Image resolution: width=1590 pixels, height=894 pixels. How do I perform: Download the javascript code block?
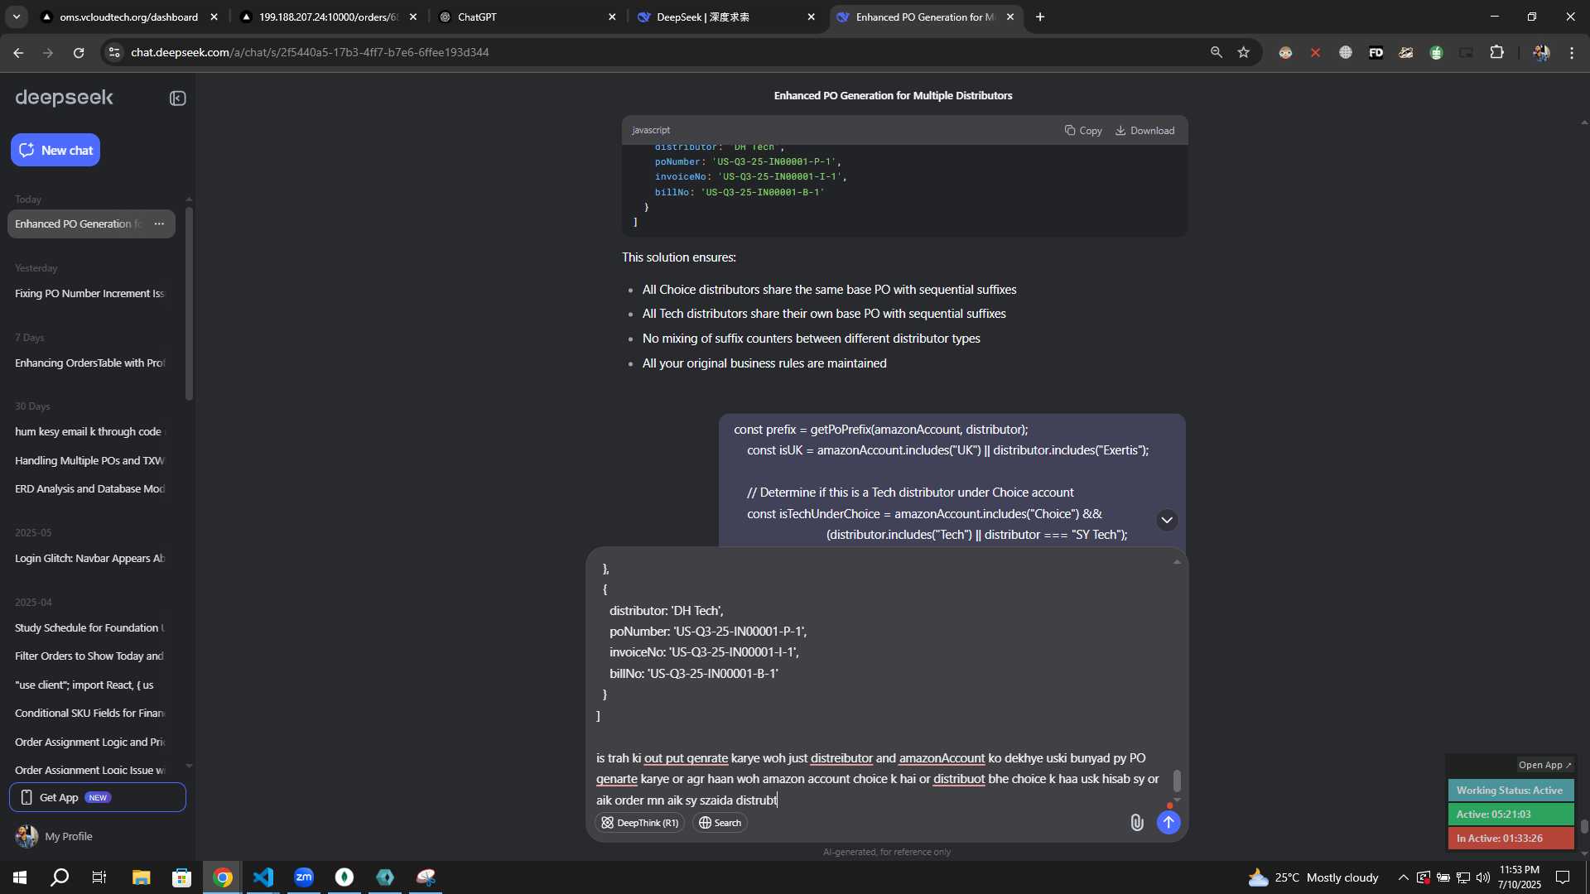point(1144,131)
